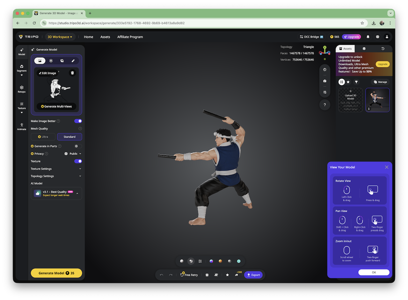Click the Export button
Image resolution: width=408 pixels, height=300 pixels.
click(253, 275)
